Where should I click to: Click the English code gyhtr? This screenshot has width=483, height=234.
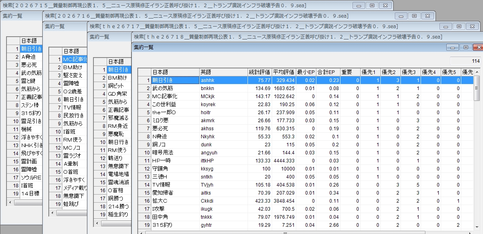tap(206, 225)
